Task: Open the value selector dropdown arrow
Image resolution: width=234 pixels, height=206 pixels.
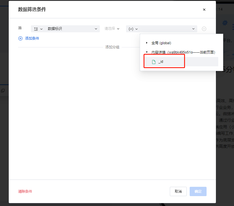Action: [x=193, y=29]
